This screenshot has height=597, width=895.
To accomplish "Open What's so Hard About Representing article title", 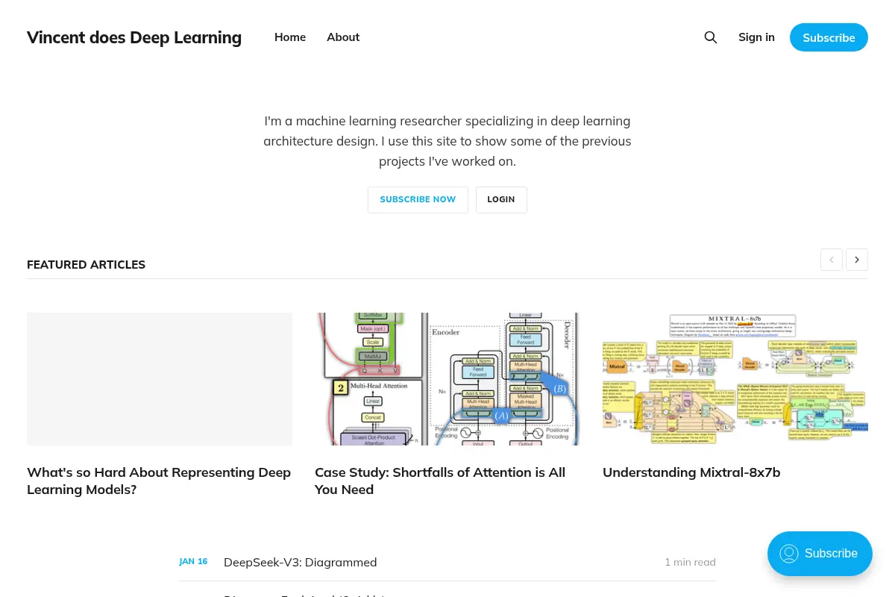I will pos(159,481).
